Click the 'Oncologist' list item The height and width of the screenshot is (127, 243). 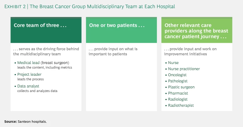pos(177,75)
